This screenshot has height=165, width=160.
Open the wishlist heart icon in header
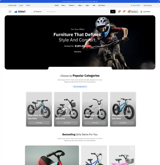124,11
